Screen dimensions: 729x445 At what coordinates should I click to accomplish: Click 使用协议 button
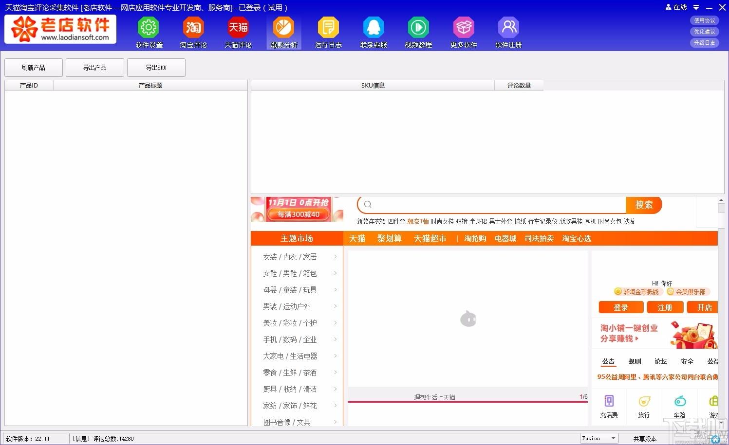[x=704, y=20]
